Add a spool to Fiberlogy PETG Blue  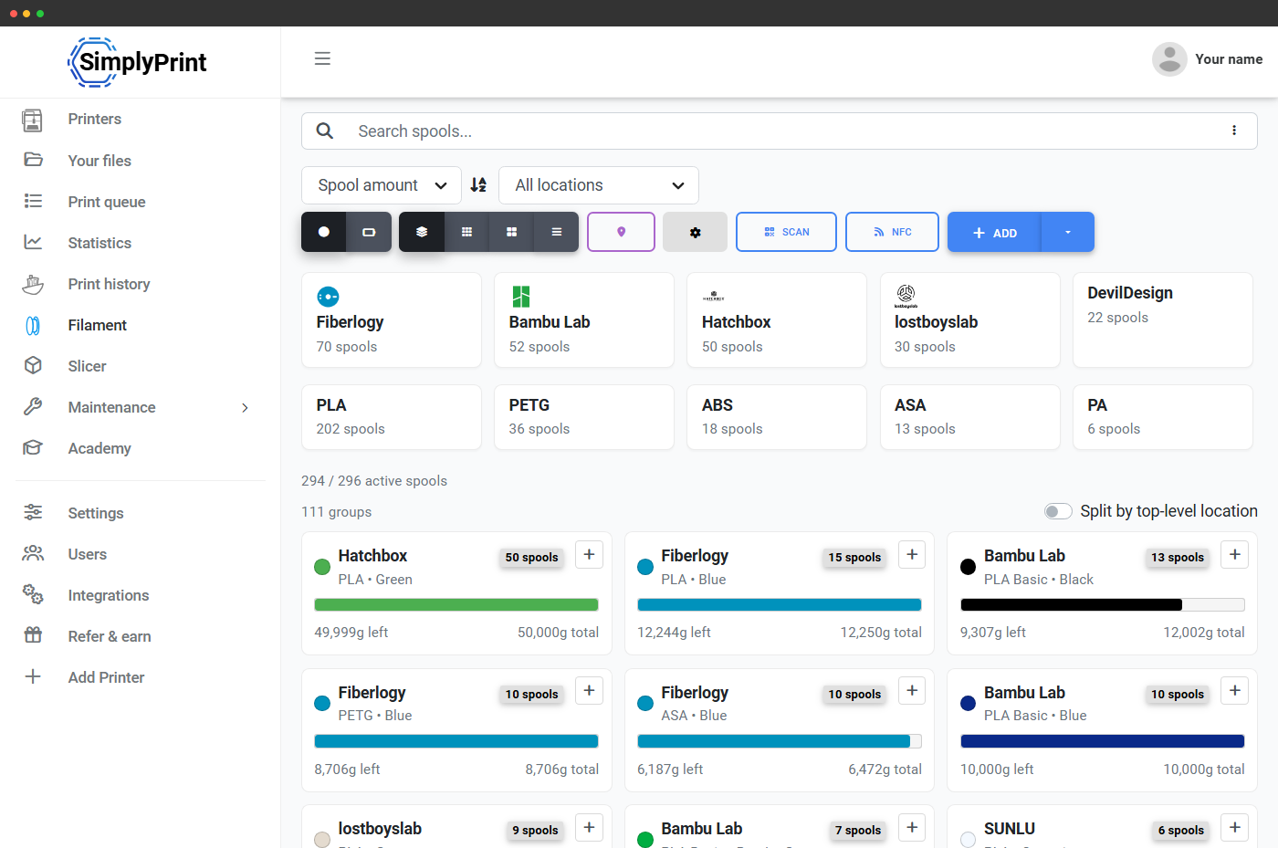coord(589,691)
